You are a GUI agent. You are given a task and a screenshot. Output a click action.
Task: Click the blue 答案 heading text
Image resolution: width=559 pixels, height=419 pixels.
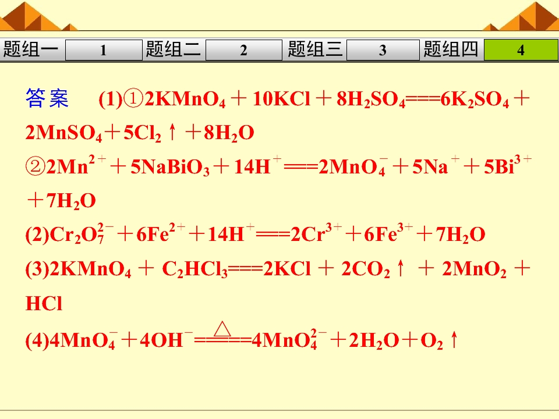pos(47,98)
